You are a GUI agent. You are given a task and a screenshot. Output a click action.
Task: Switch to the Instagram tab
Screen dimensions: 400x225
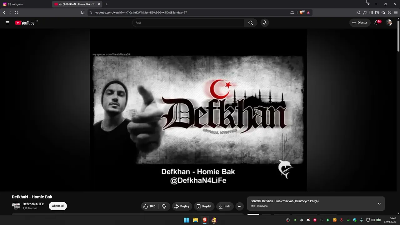[26, 4]
